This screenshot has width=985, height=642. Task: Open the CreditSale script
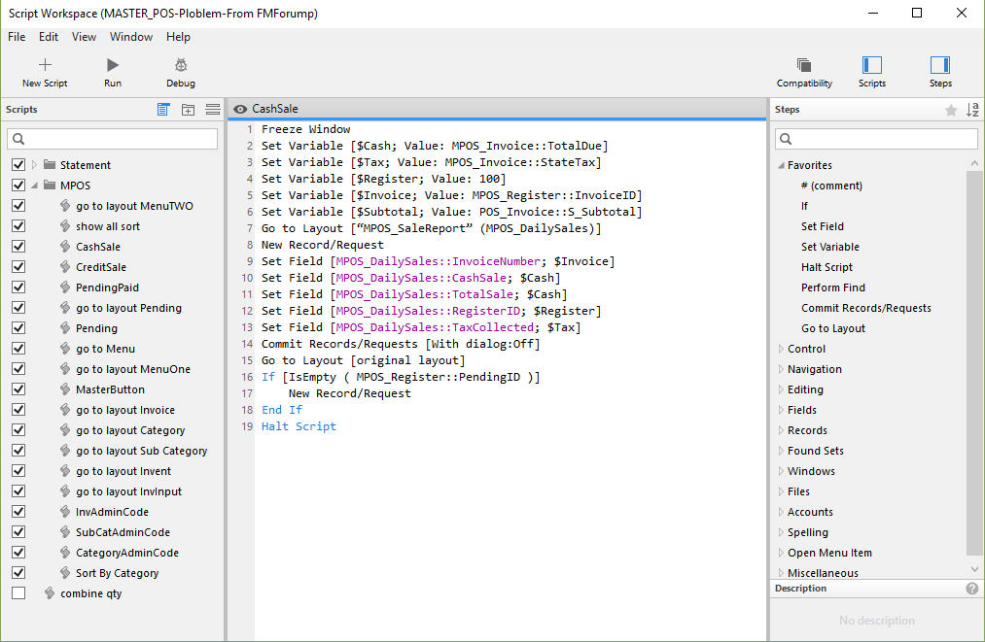[x=101, y=267]
